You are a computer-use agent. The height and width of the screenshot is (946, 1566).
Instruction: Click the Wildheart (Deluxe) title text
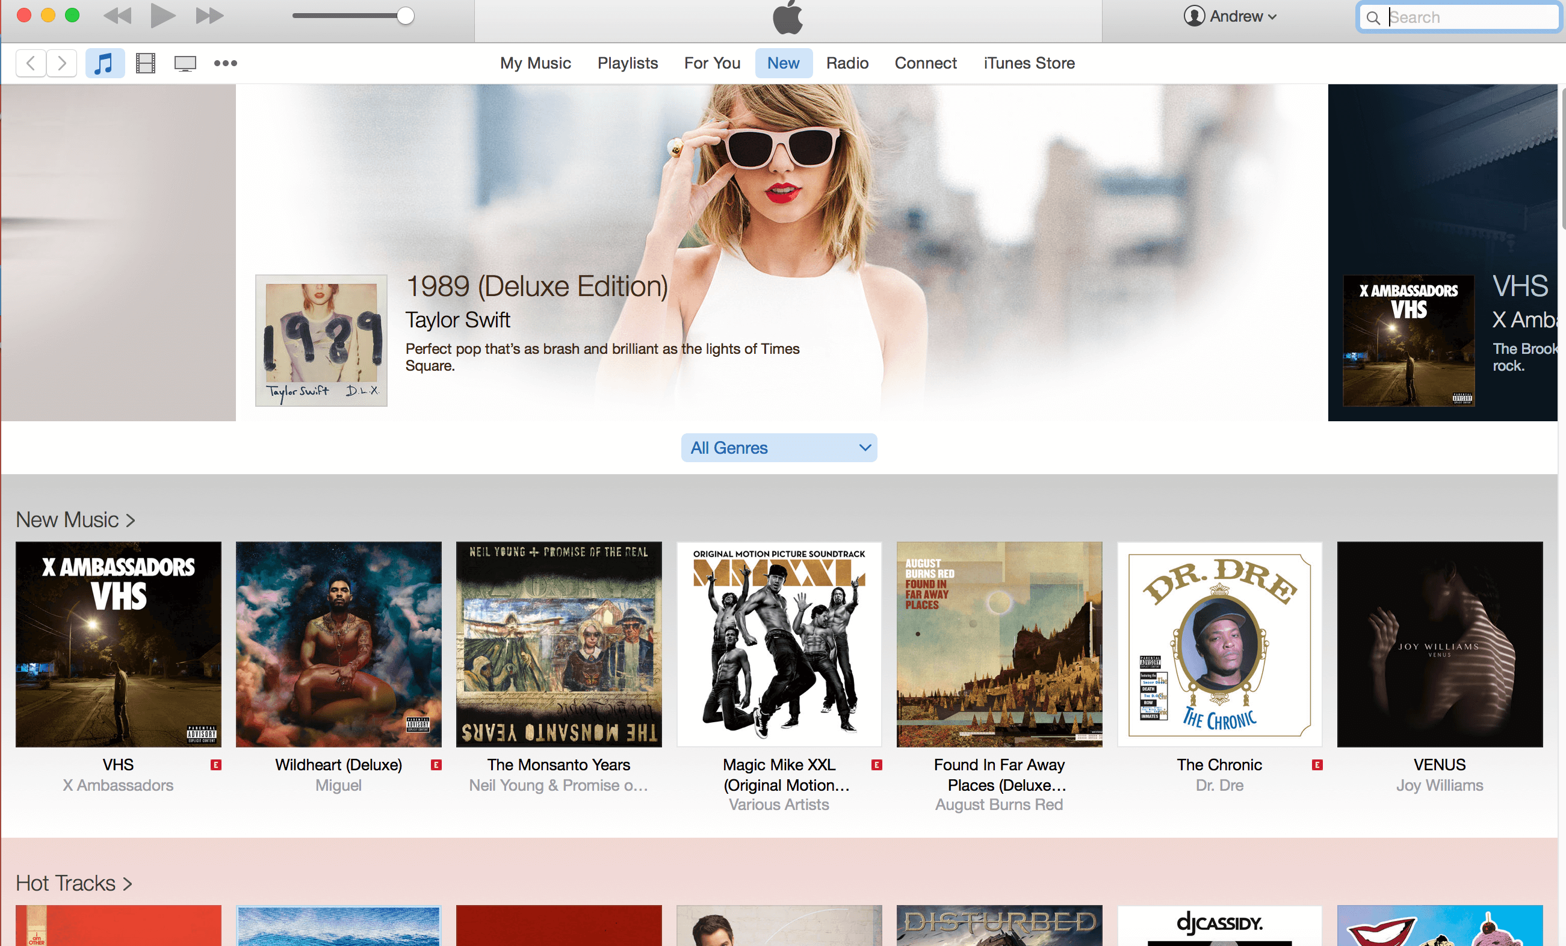point(338,765)
